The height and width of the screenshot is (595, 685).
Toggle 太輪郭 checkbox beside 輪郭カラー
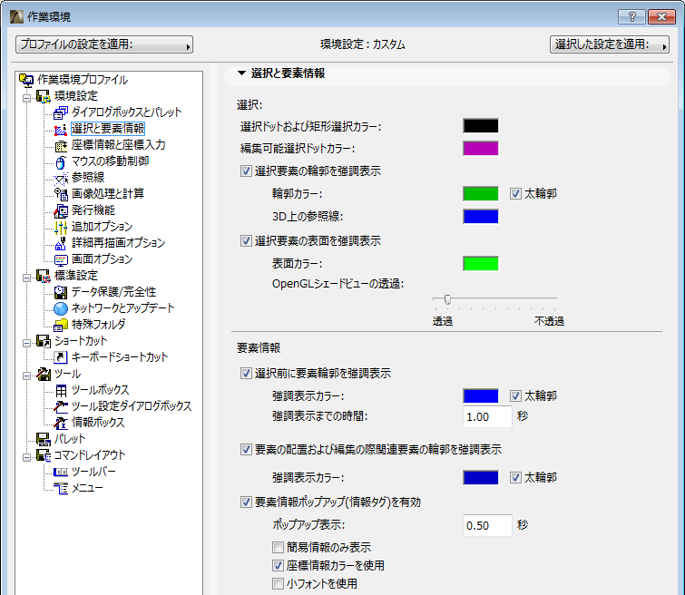pyautogui.click(x=515, y=193)
